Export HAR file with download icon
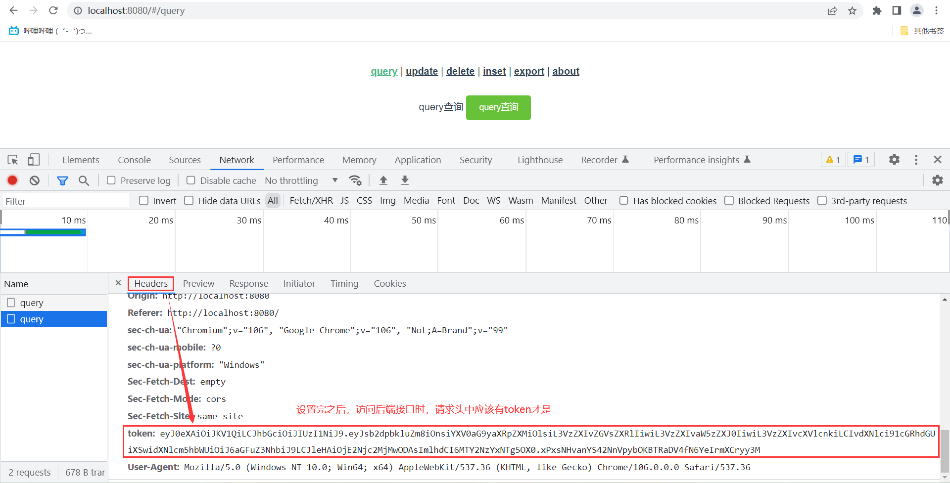950x483 pixels. 405,180
